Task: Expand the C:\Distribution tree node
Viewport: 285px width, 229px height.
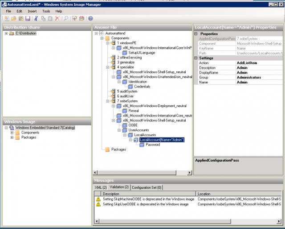Action: tap(6, 33)
